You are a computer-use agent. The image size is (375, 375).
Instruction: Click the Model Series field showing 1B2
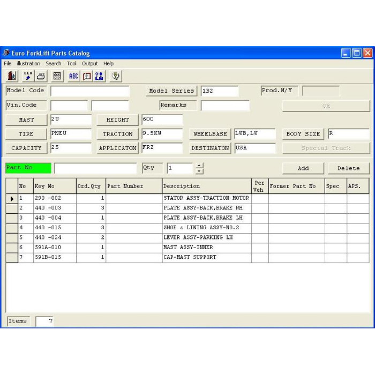tap(220, 91)
